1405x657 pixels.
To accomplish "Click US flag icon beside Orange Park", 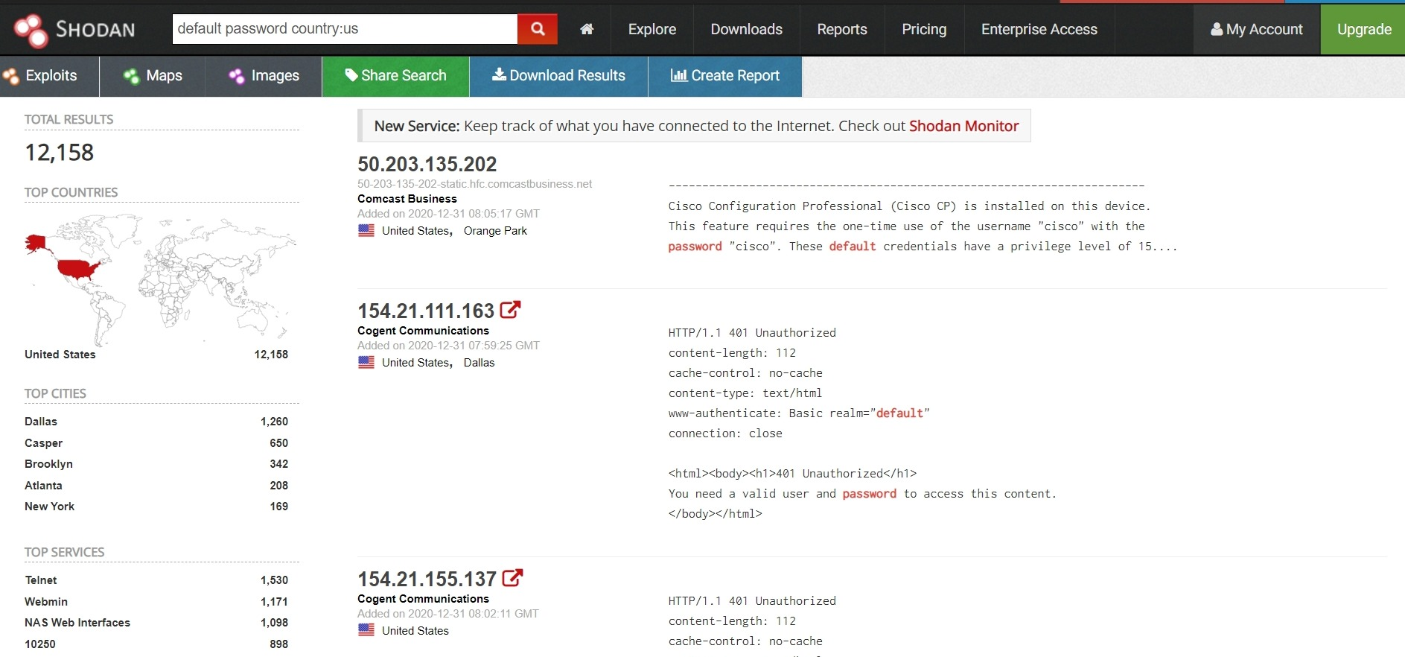I will (x=366, y=231).
